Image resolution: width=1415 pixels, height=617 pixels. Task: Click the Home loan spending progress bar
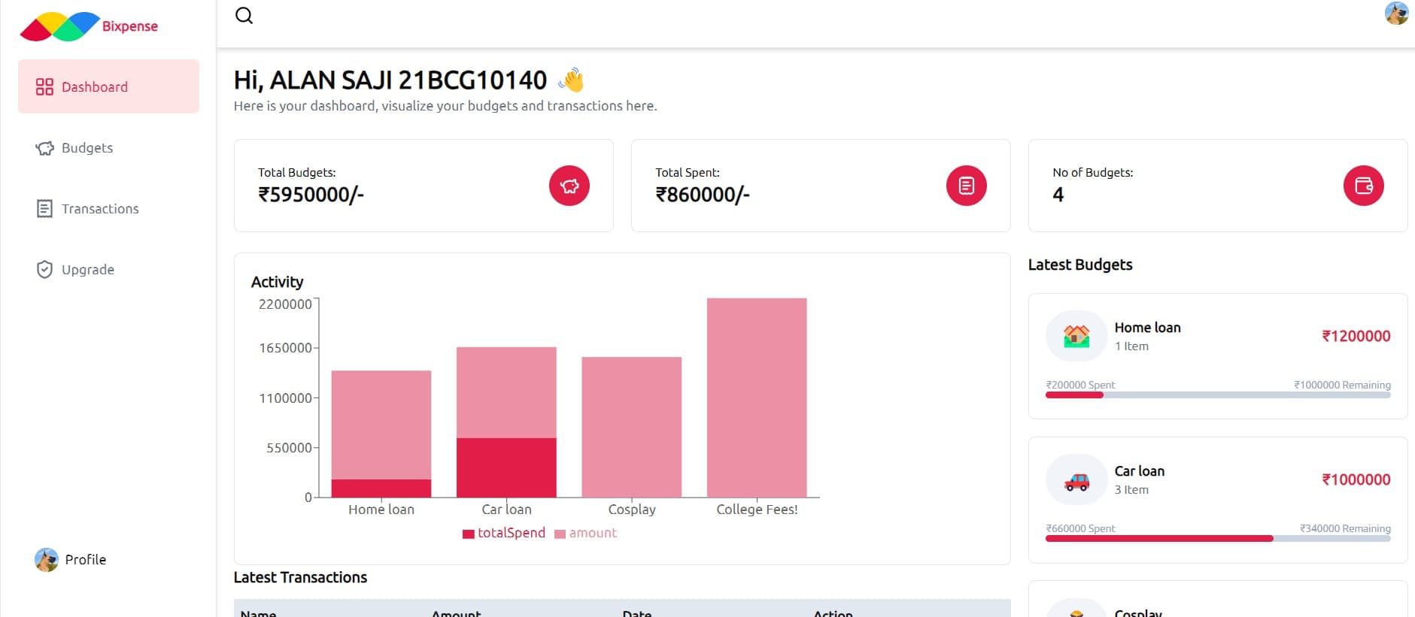tap(1217, 395)
